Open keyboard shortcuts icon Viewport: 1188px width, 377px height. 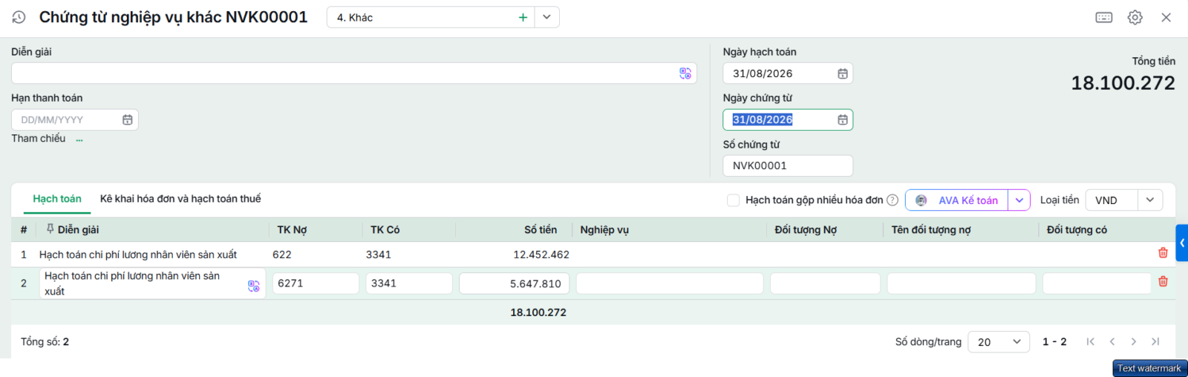pos(1104,17)
